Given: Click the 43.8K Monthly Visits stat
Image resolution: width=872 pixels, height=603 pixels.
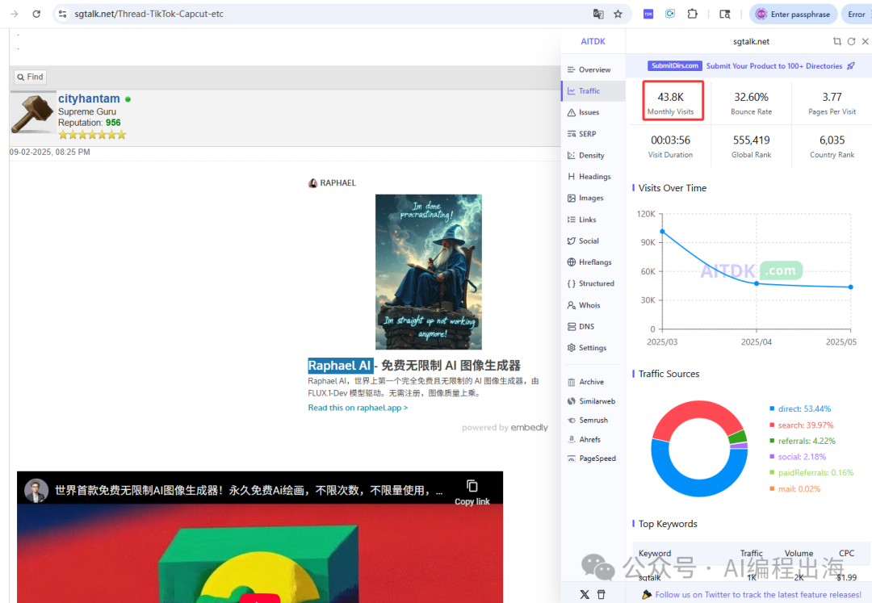Looking at the screenshot, I should pos(673,101).
